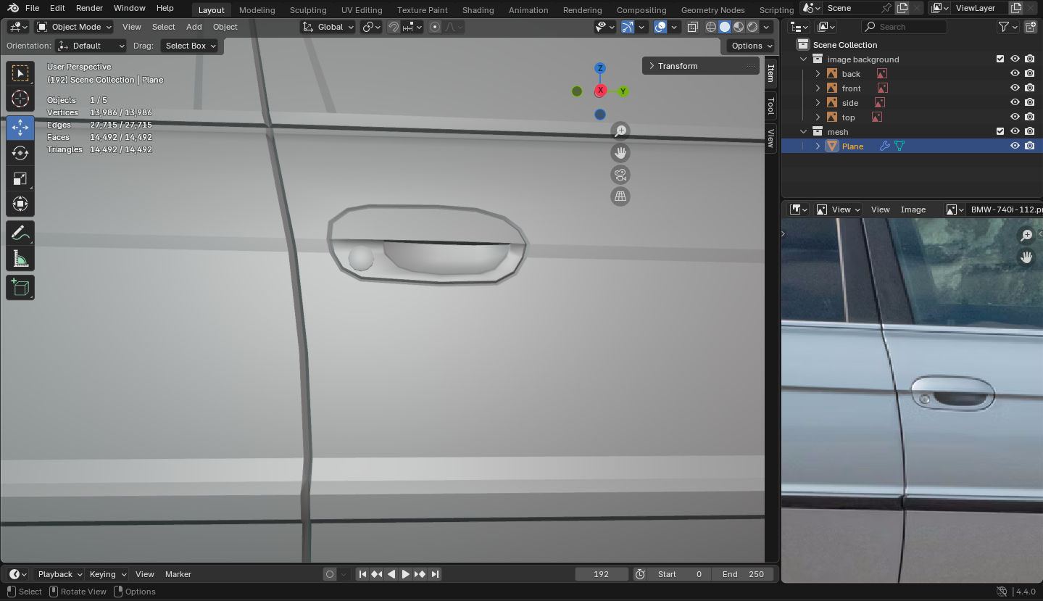Click the new scene icon beside Scene
1043x601 pixels.
tap(902, 8)
